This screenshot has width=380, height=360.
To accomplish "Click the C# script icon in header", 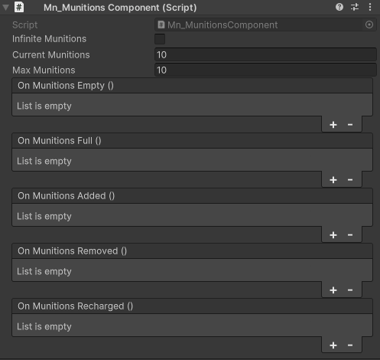I will (x=19, y=7).
